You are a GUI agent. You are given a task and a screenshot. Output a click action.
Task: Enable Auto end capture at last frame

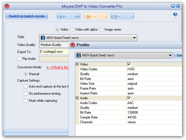(x=26, y=87)
